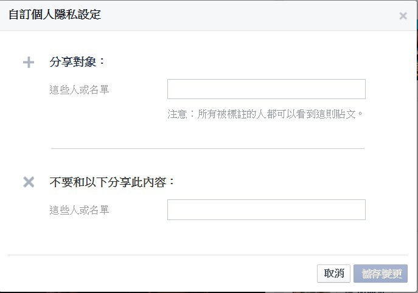The height and width of the screenshot is (293, 418).
Task: Click the 儲存變更 save changes button
Action: [381, 274]
